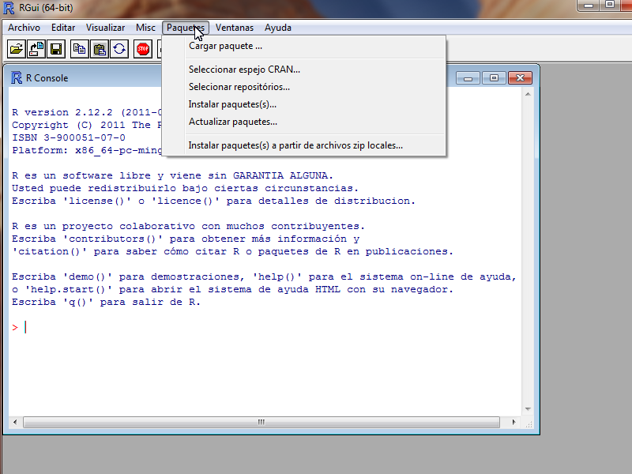The image size is (632, 474).
Task: Click the 'R version 2.12.2' text line
Action: [87, 112]
